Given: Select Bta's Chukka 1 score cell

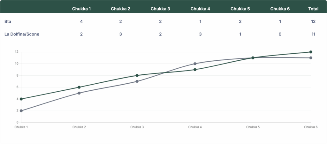Looking at the screenshot, I should (81, 21).
